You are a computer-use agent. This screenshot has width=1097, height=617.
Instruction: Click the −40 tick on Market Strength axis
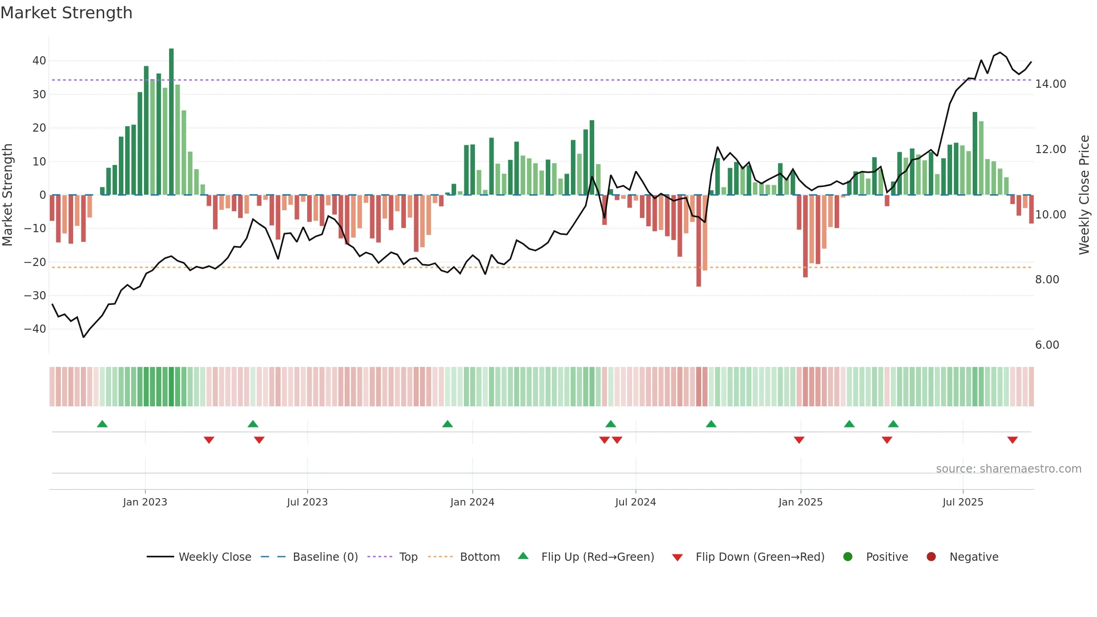[x=35, y=329]
